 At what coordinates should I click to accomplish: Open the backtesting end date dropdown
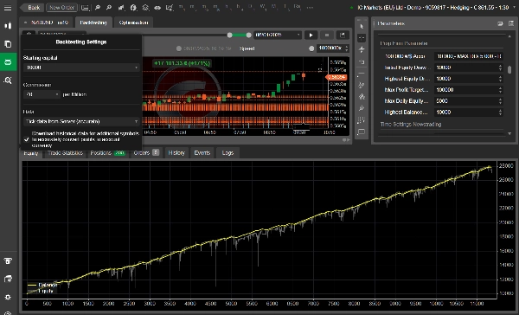click(x=278, y=35)
